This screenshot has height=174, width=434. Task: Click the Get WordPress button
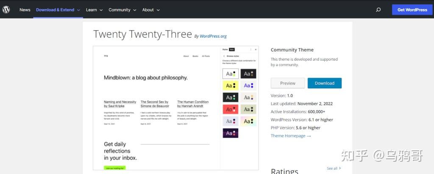tap(412, 10)
